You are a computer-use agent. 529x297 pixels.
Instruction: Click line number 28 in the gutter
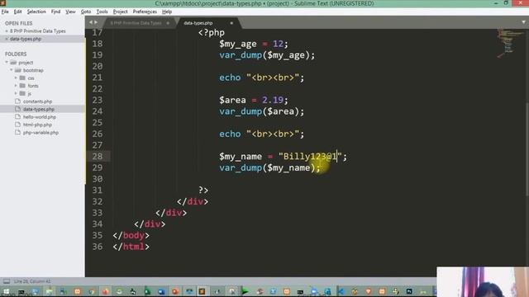point(98,156)
